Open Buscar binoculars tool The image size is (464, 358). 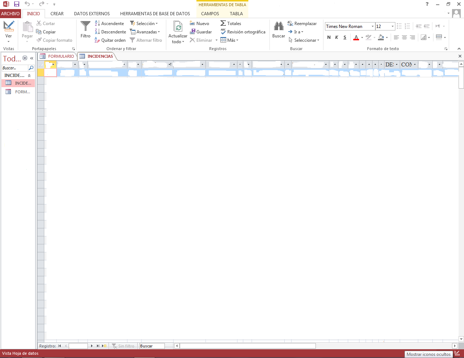(x=278, y=27)
